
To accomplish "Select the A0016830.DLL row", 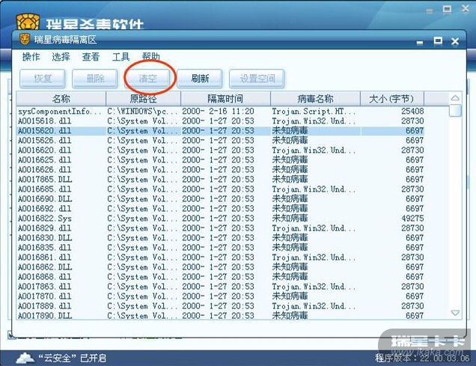I will coord(220,237).
